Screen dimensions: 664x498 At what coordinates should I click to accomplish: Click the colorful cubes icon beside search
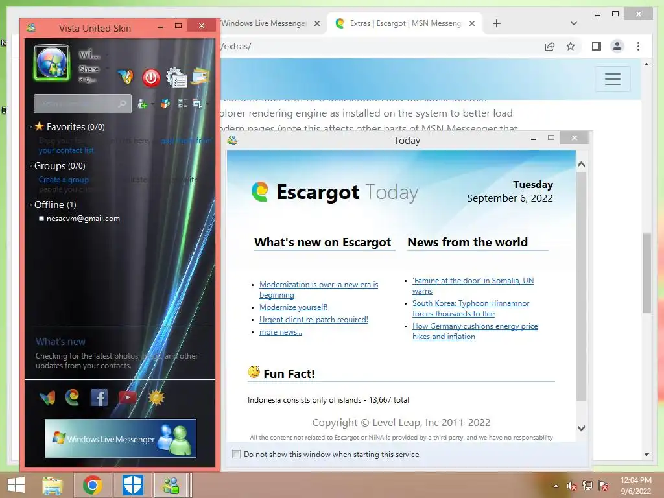pos(165,103)
